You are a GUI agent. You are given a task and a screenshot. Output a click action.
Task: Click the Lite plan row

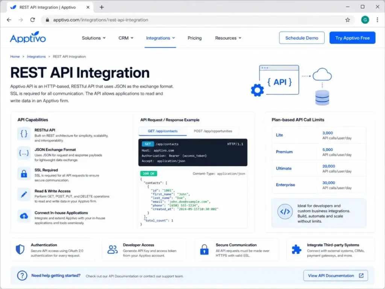[319, 135]
